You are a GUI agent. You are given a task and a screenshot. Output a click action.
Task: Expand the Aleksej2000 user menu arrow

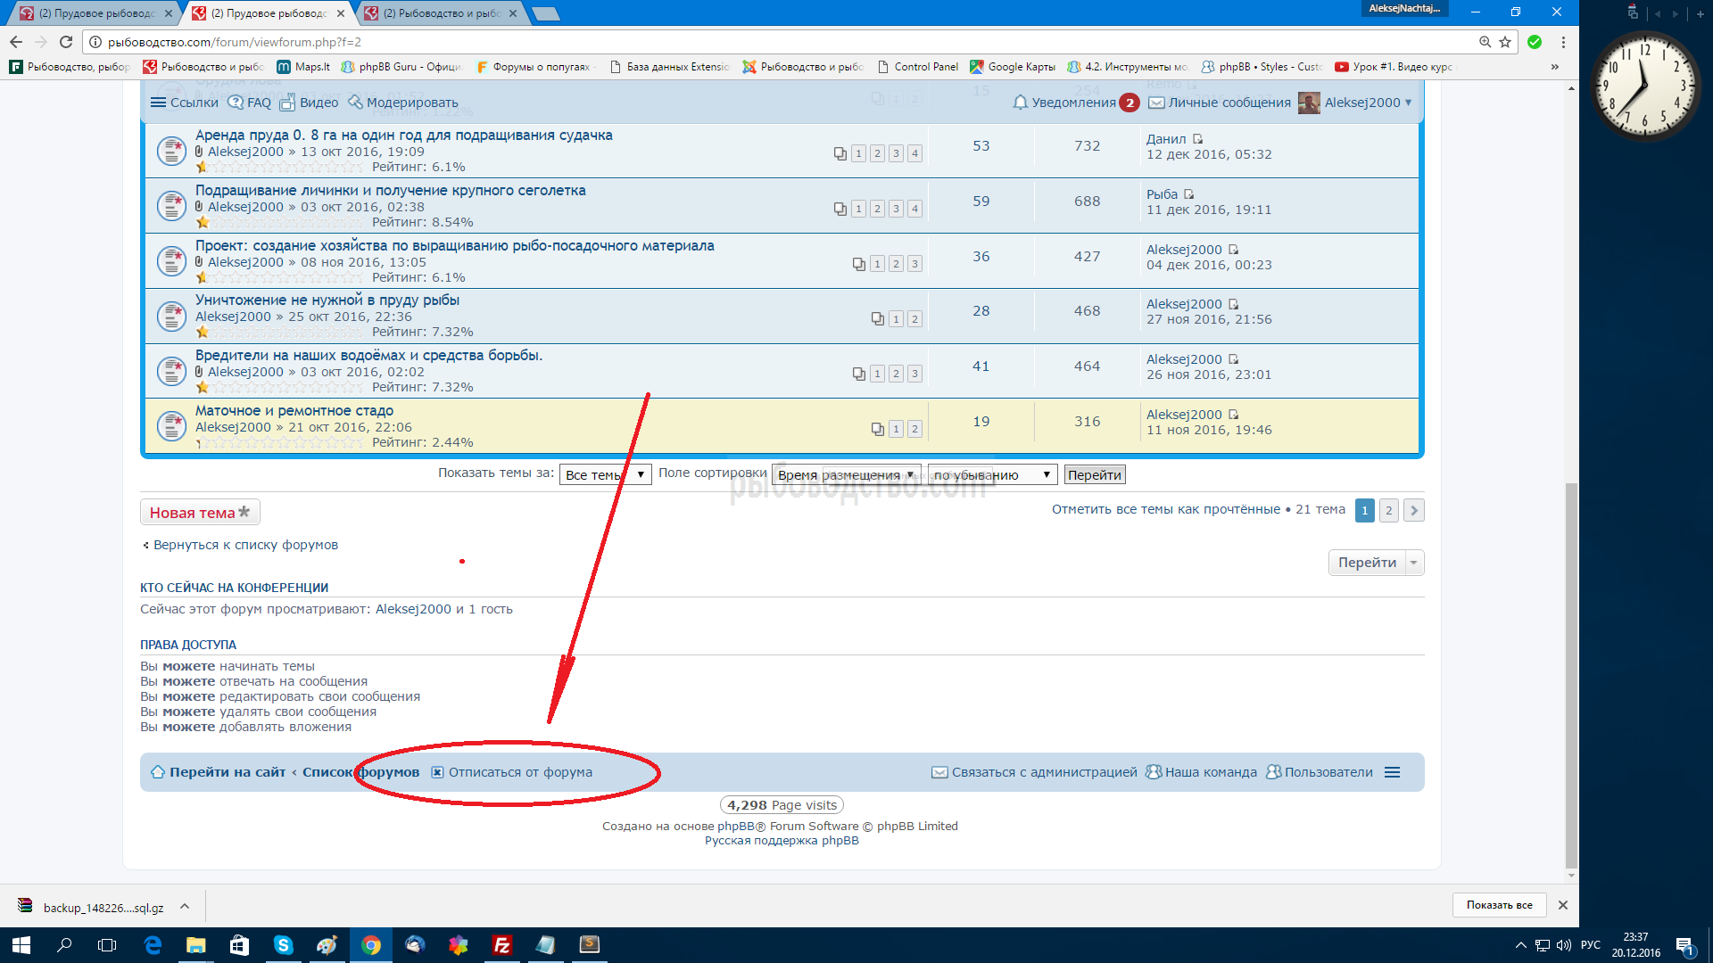(1409, 103)
